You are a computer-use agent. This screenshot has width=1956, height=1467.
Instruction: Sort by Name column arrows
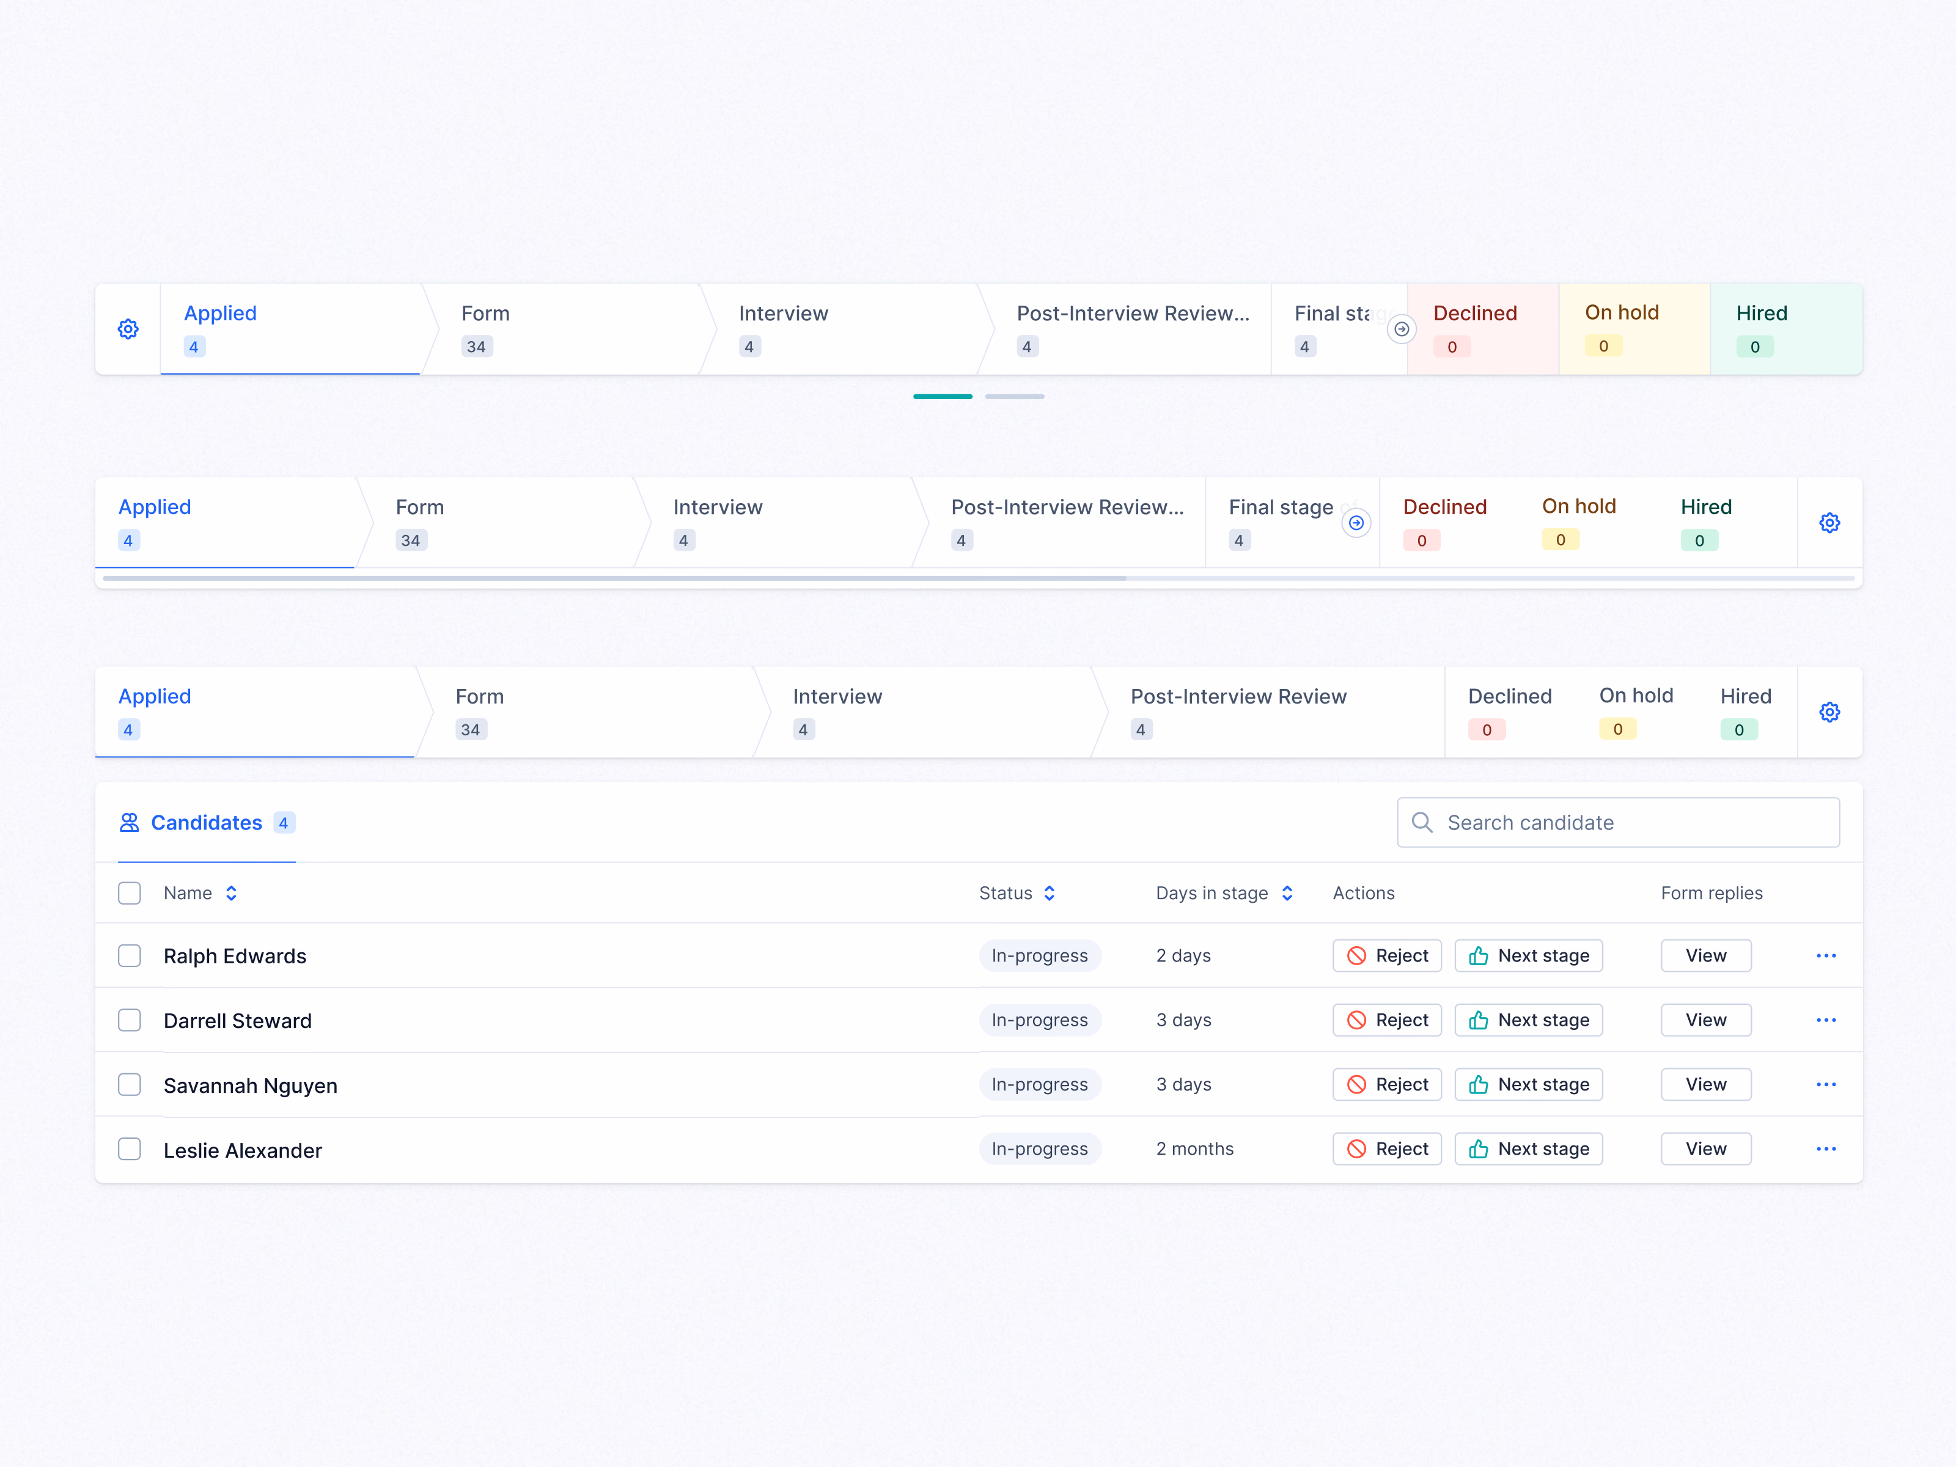[x=232, y=893]
